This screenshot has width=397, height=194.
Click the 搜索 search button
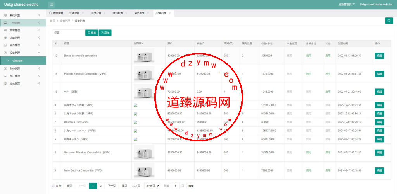pyautogui.click(x=91, y=32)
